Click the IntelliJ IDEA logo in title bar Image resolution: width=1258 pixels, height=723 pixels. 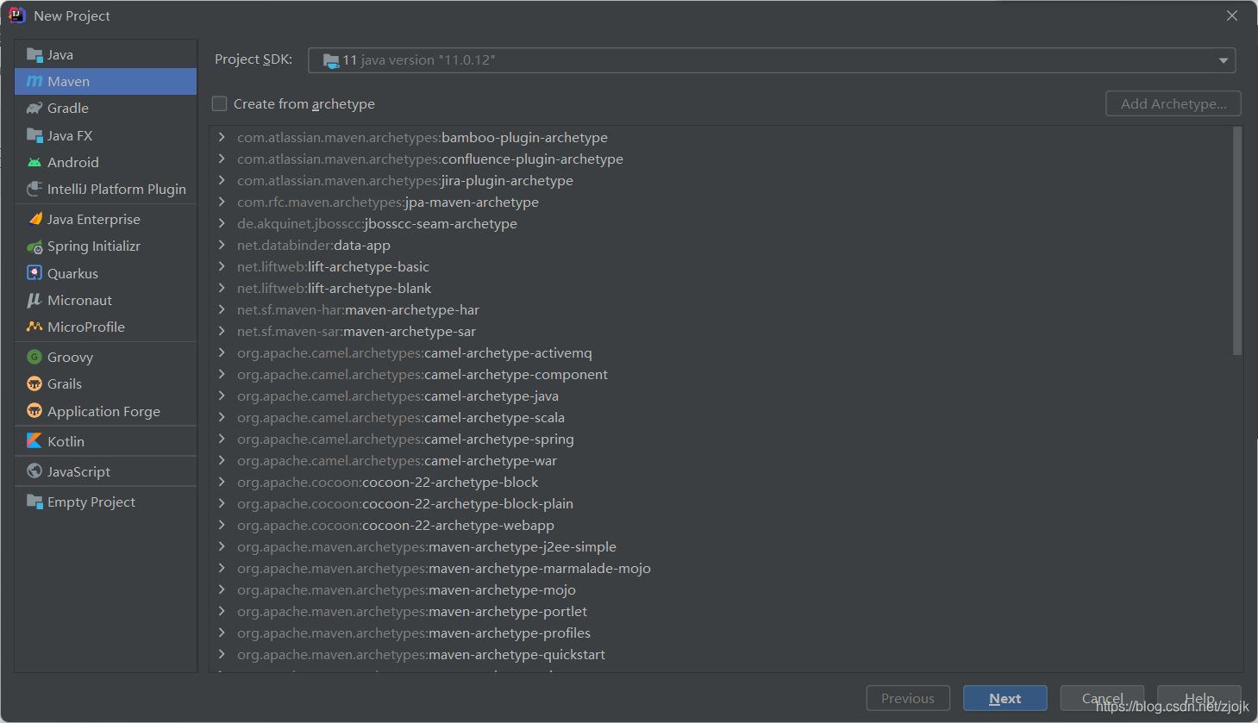17,16
